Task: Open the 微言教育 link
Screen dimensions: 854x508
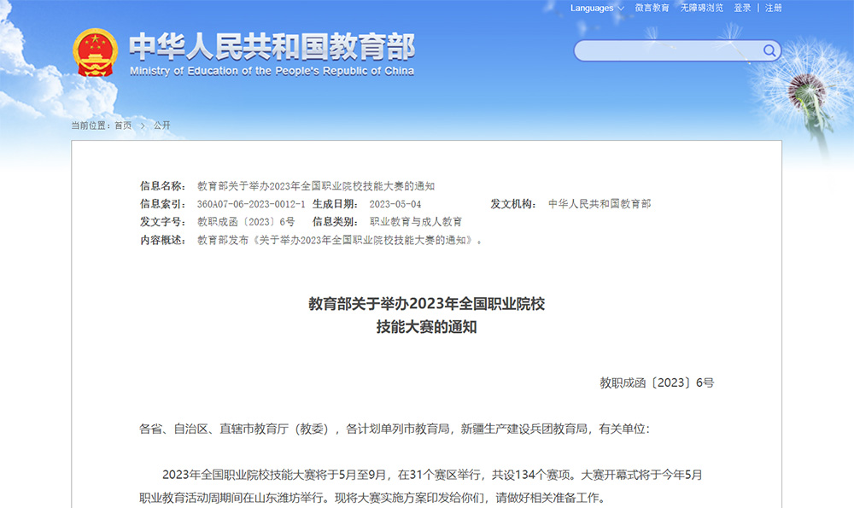Action: [652, 9]
